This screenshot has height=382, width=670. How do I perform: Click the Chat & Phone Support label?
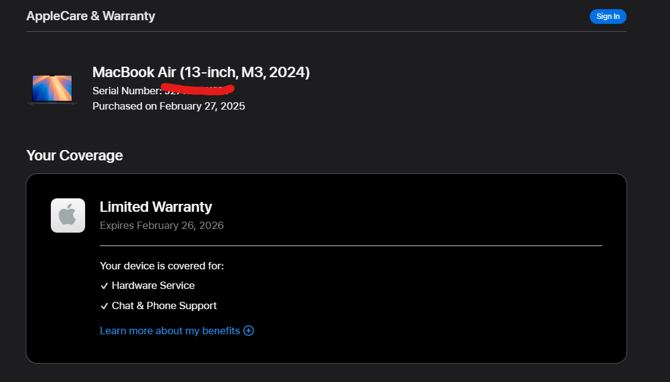tap(164, 305)
